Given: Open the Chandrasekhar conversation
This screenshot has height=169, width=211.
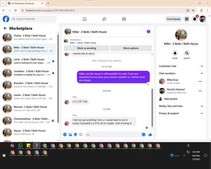Looking at the screenshot, I should pyautogui.click(x=29, y=120).
